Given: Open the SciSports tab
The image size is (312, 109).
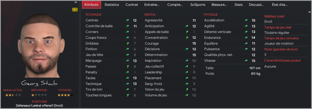Looking at the screenshot, I should coord(198,5).
